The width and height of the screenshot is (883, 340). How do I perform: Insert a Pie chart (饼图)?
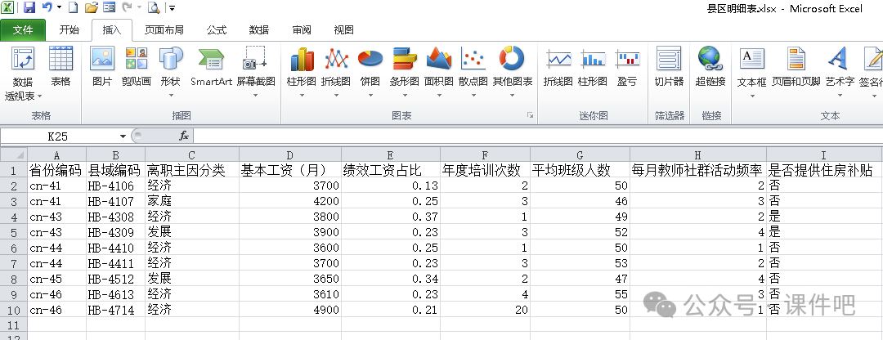click(x=370, y=72)
